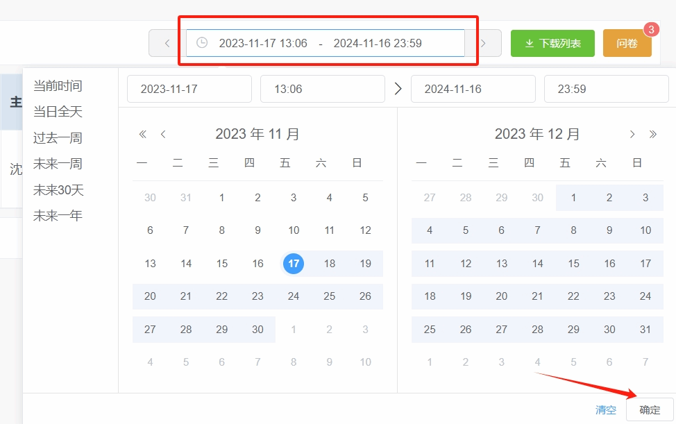Pick November 17 highlighted day
This screenshot has width=676, height=424.
tap(294, 263)
